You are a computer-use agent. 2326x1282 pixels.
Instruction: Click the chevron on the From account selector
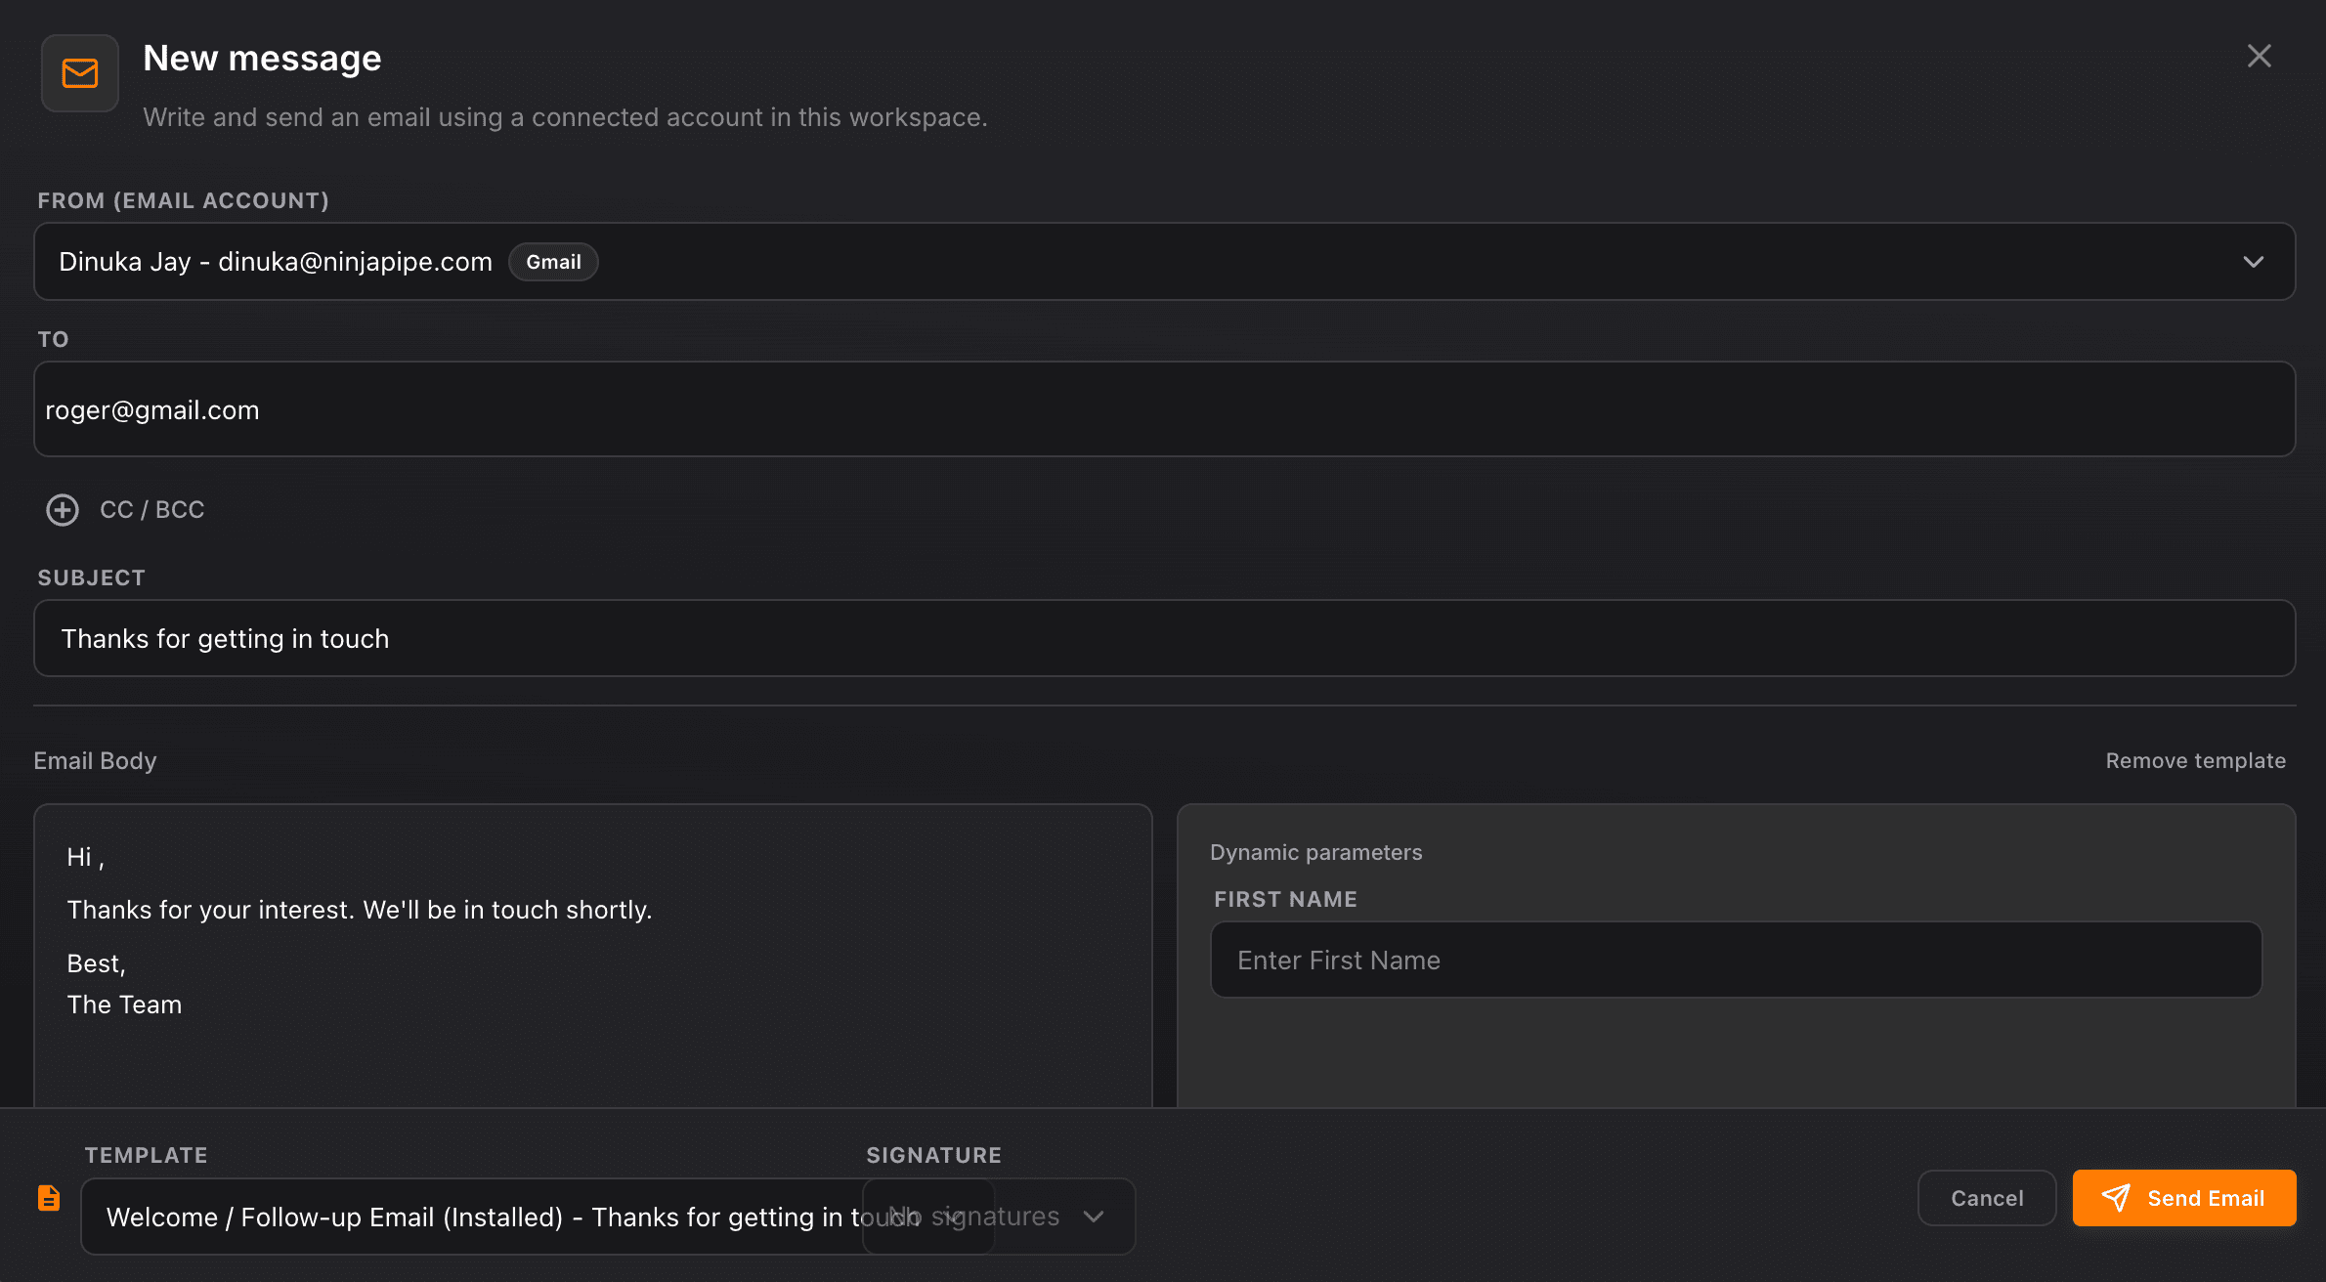[x=2255, y=262]
